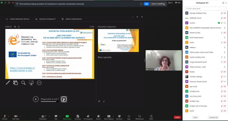This screenshot has width=228, height=121.
Task: Click the Start Video camera icon
Action: 16,116
